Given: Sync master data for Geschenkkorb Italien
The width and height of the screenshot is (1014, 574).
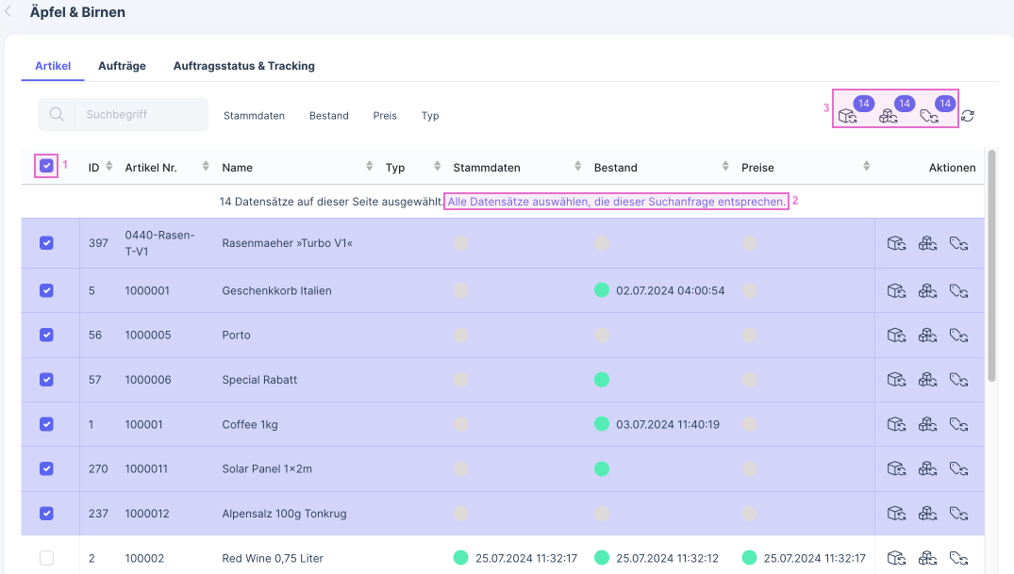Looking at the screenshot, I should point(896,290).
